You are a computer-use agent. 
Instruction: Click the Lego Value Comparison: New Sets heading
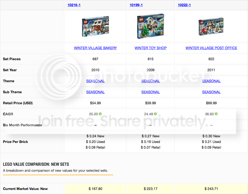click(x=36, y=164)
